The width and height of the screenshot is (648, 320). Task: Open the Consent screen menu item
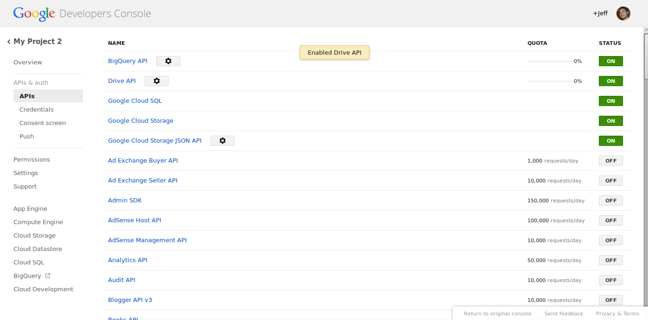pos(43,123)
